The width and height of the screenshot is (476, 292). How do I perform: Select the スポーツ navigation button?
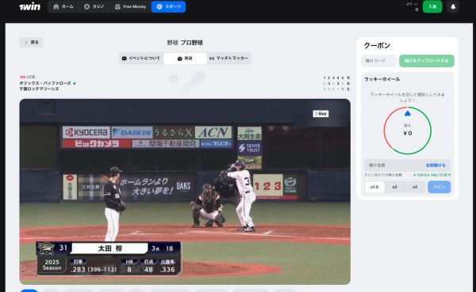click(x=168, y=6)
